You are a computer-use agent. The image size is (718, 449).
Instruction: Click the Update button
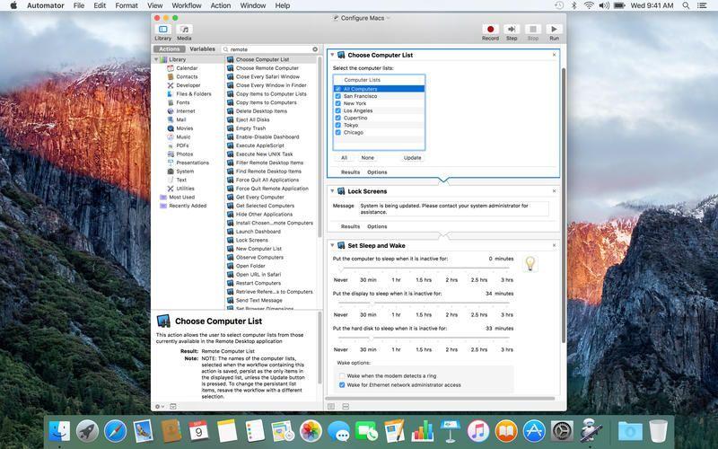(412, 157)
